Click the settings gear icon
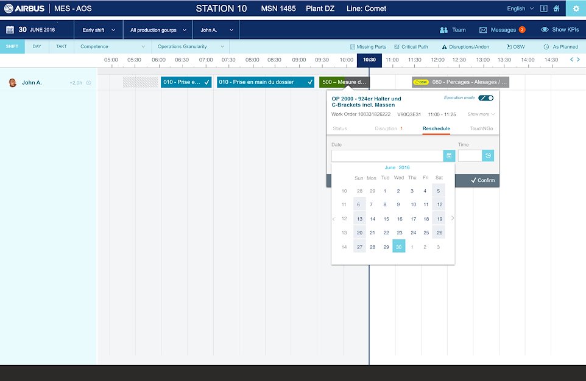Screen dimensions: 586x381 click(x=576, y=9)
